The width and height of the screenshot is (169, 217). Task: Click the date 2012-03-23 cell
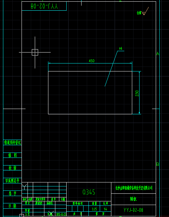coord(61,214)
